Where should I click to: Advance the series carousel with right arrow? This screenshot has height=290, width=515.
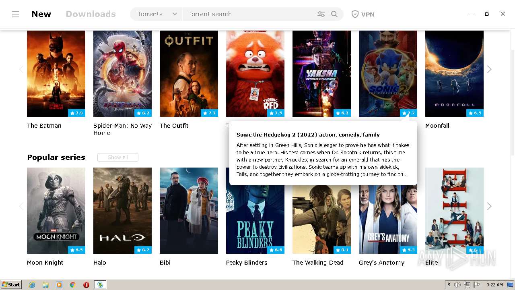pyautogui.click(x=489, y=206)
